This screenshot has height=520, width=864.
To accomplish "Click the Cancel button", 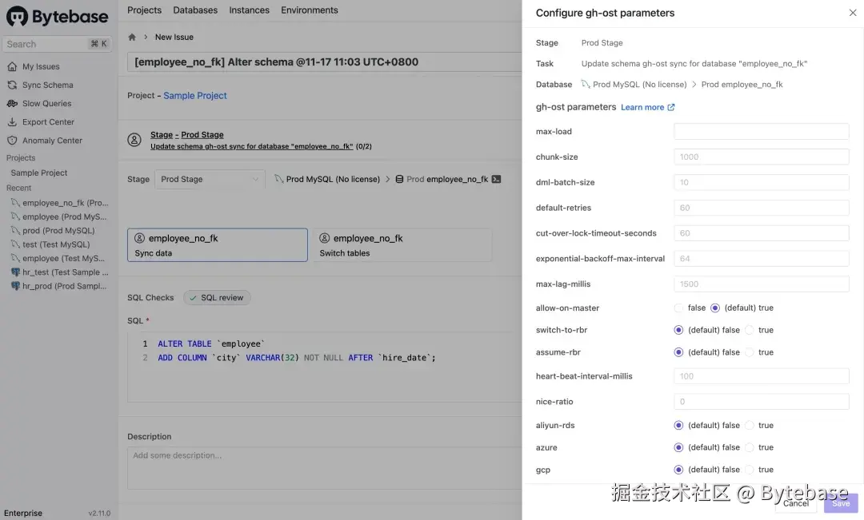I will (x=796, y=503).
